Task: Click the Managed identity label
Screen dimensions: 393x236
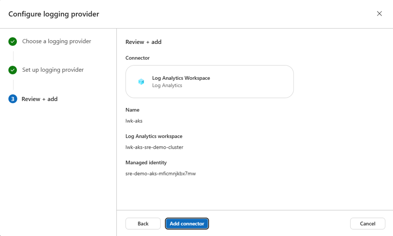Action: [146, 163]
